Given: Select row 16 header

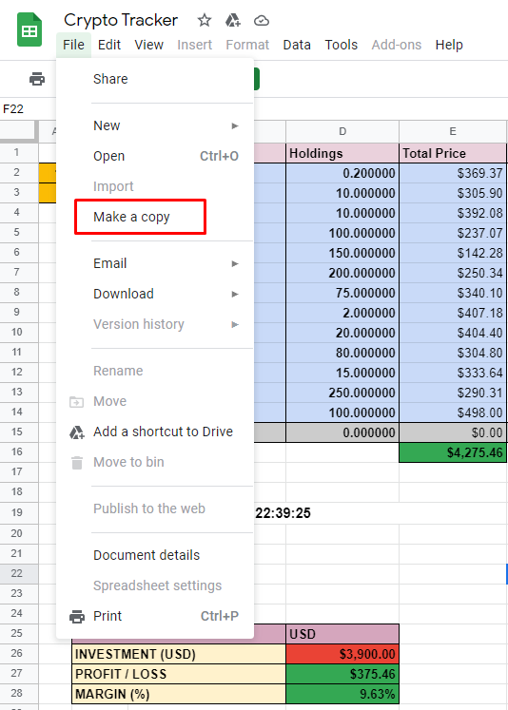Looking at the screenshot, I should pyautogui.click(x=17, y=451).
